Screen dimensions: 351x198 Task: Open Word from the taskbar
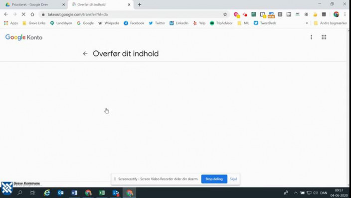pyautogui.click(x=74, y=193)
